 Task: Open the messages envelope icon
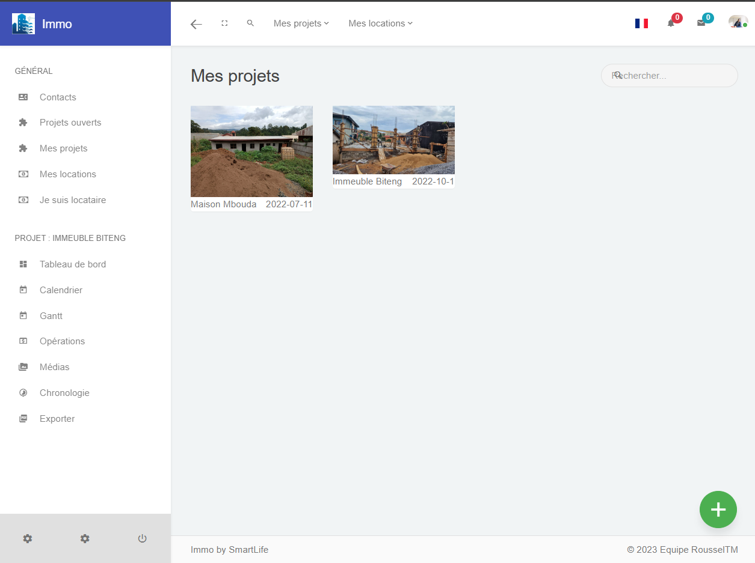(x=701, y=23)
